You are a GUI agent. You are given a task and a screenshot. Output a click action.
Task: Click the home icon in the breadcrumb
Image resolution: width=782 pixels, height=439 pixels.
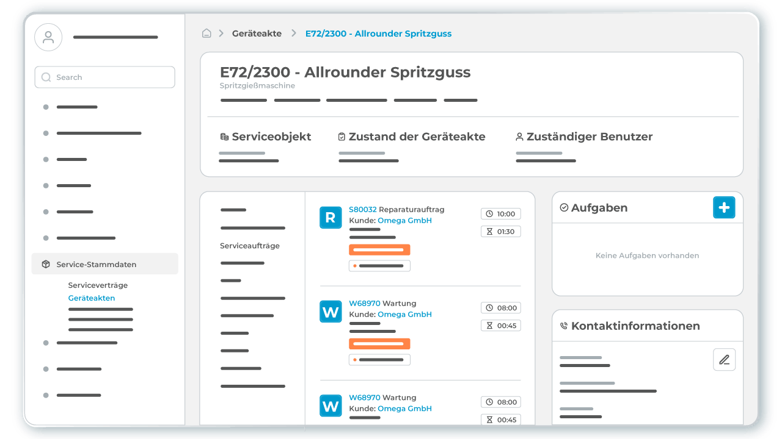point(206,33)
